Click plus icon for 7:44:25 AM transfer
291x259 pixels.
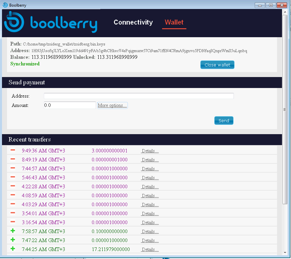[13, 249]
